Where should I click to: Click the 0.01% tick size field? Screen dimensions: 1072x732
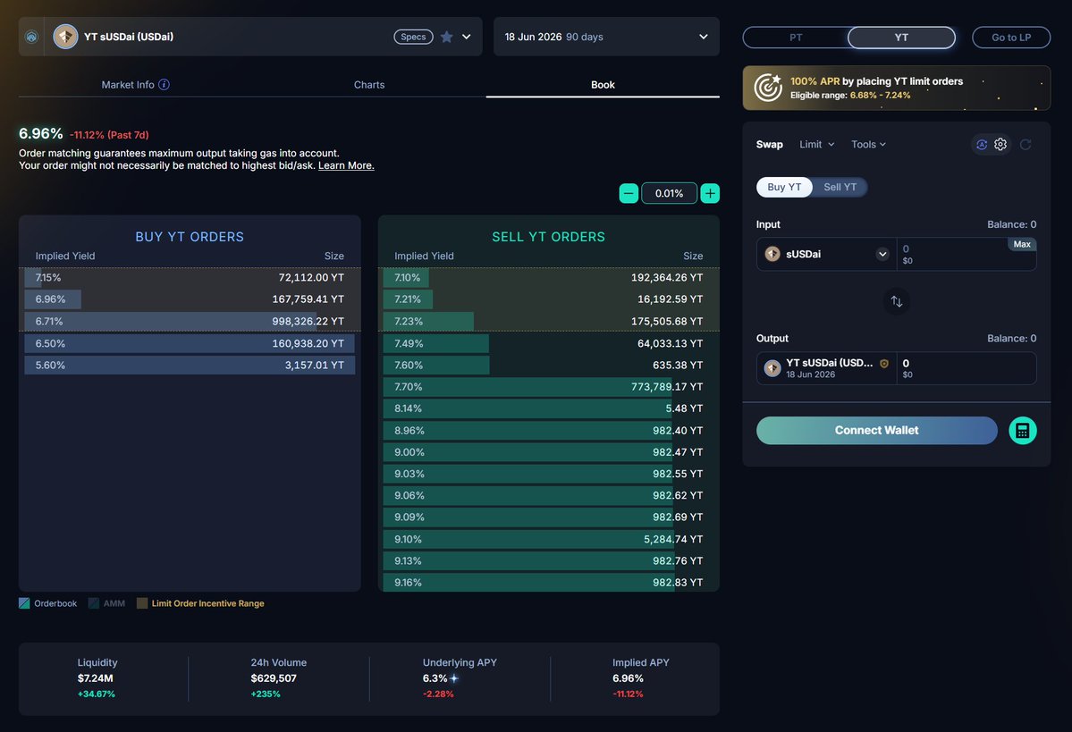[x=669, y=193]
